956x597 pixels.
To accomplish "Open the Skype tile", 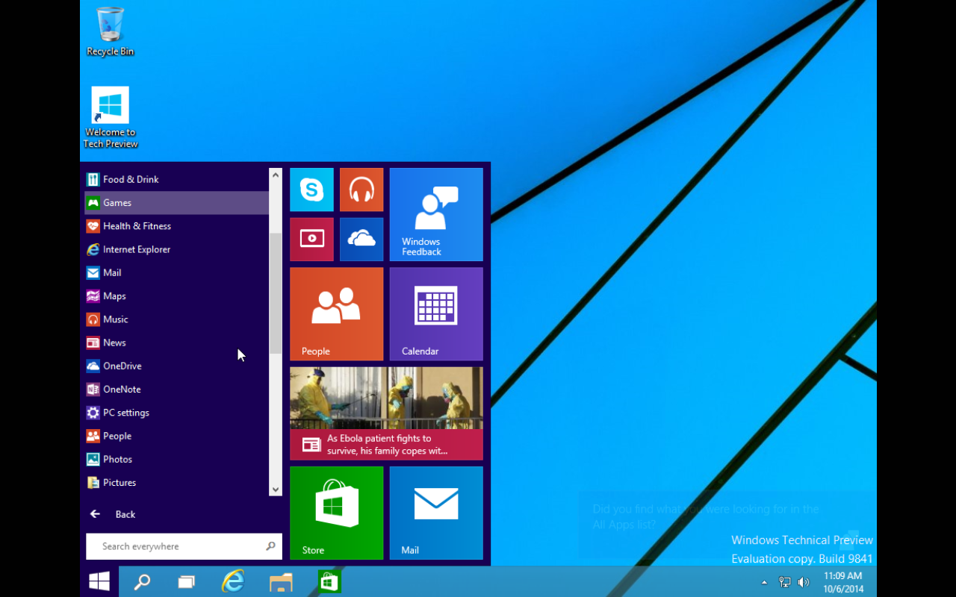I will tap(311, 190).
